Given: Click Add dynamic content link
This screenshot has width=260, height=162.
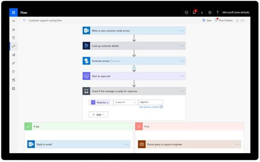Looking at the screenshot, I should coord(151,107).
